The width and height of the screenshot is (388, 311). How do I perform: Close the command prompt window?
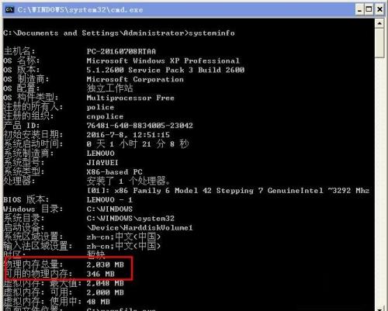[x=379, y=10]
